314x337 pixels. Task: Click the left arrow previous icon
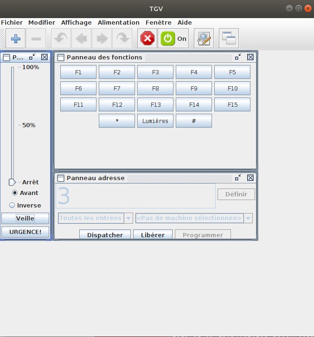coord(81,39)
